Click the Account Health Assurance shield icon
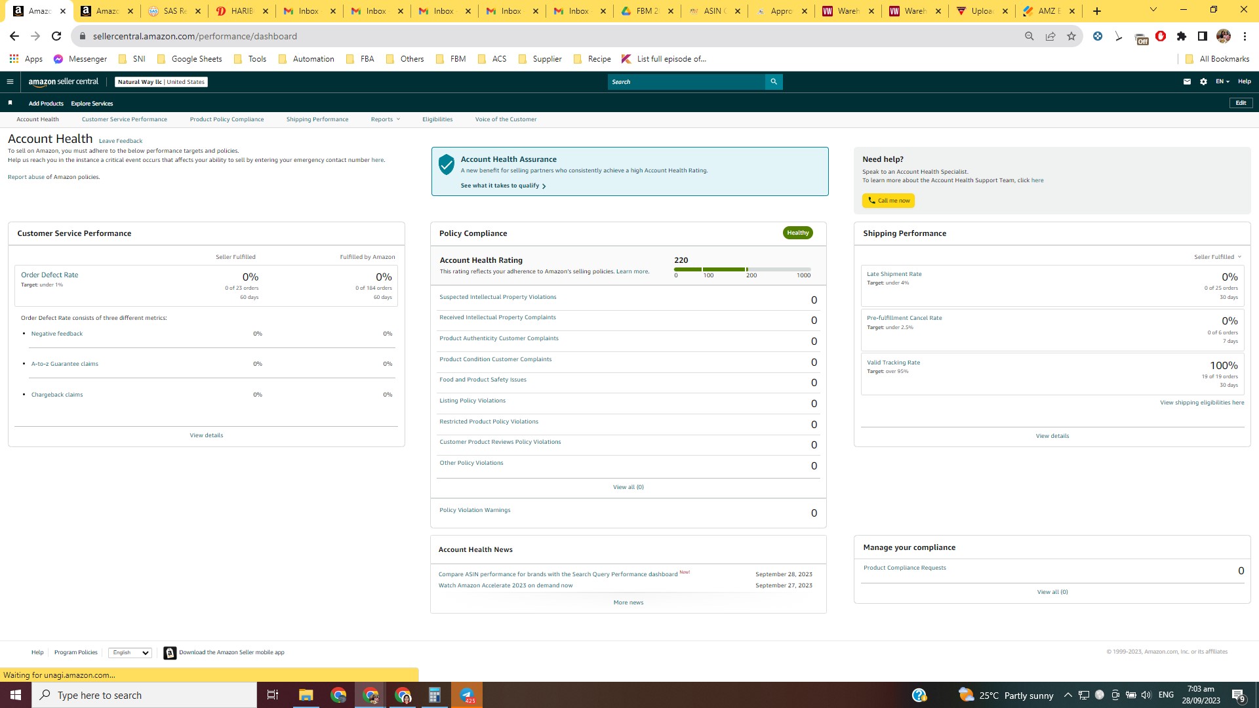Viewport: 1259px width, 708px height. pyautogui.click(x=447, y=165)
